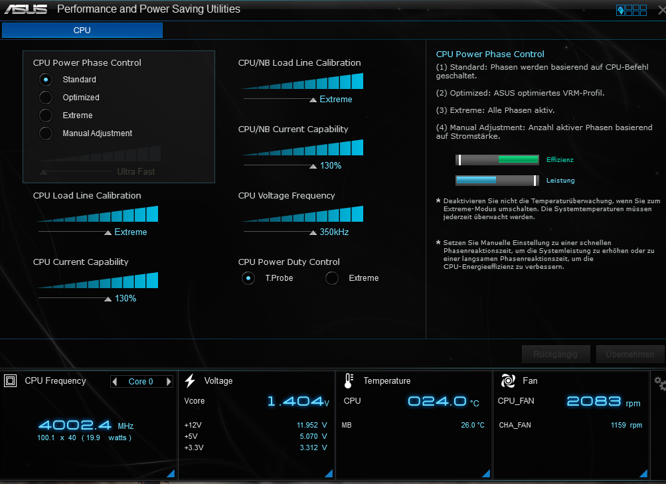
Task: Click the CPU Power Phase Control help heading
Action: [x=490, y=54]
